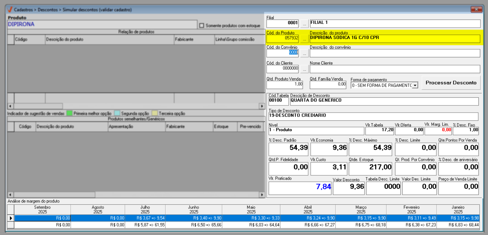Click the Qtd. Produto Venda field
This screenshot has height=235, width=488.
(284, 84)
